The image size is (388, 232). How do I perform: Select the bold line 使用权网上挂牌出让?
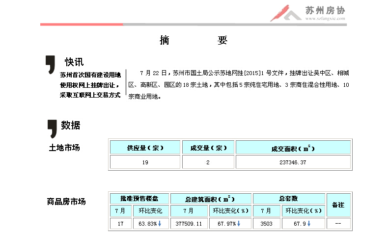pyautogui.click(x=89, y=85)
